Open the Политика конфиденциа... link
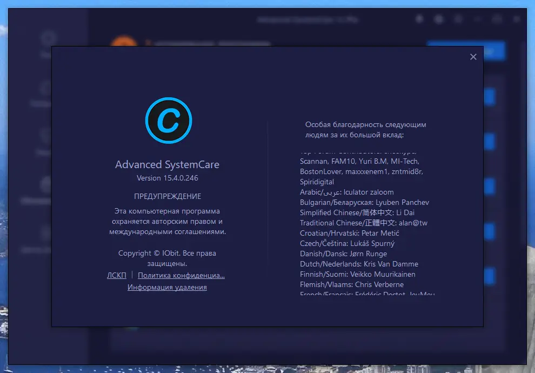Viewport: 535px width, 373px height. coord(181,275)
